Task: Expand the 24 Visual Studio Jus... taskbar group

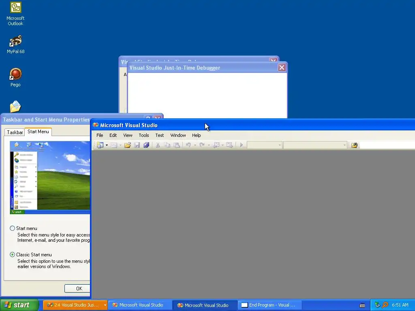Action: pyautogui.click(x=105, y=305)
